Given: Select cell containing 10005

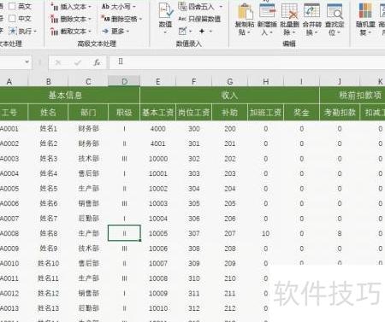Looking at the screenshot, I should (x=158, y=233).
